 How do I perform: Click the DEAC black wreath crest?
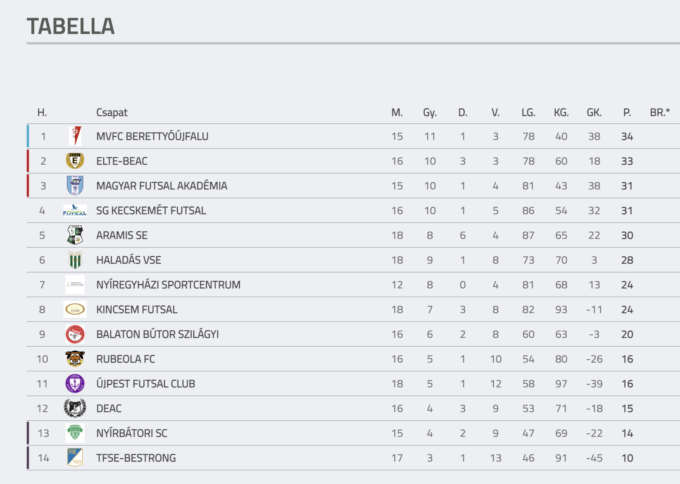tap(75, 408)
